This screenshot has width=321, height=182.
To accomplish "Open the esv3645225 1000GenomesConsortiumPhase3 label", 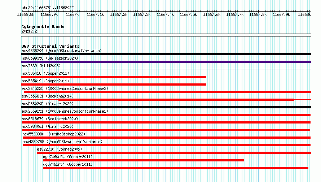I will tap(65, 88).
